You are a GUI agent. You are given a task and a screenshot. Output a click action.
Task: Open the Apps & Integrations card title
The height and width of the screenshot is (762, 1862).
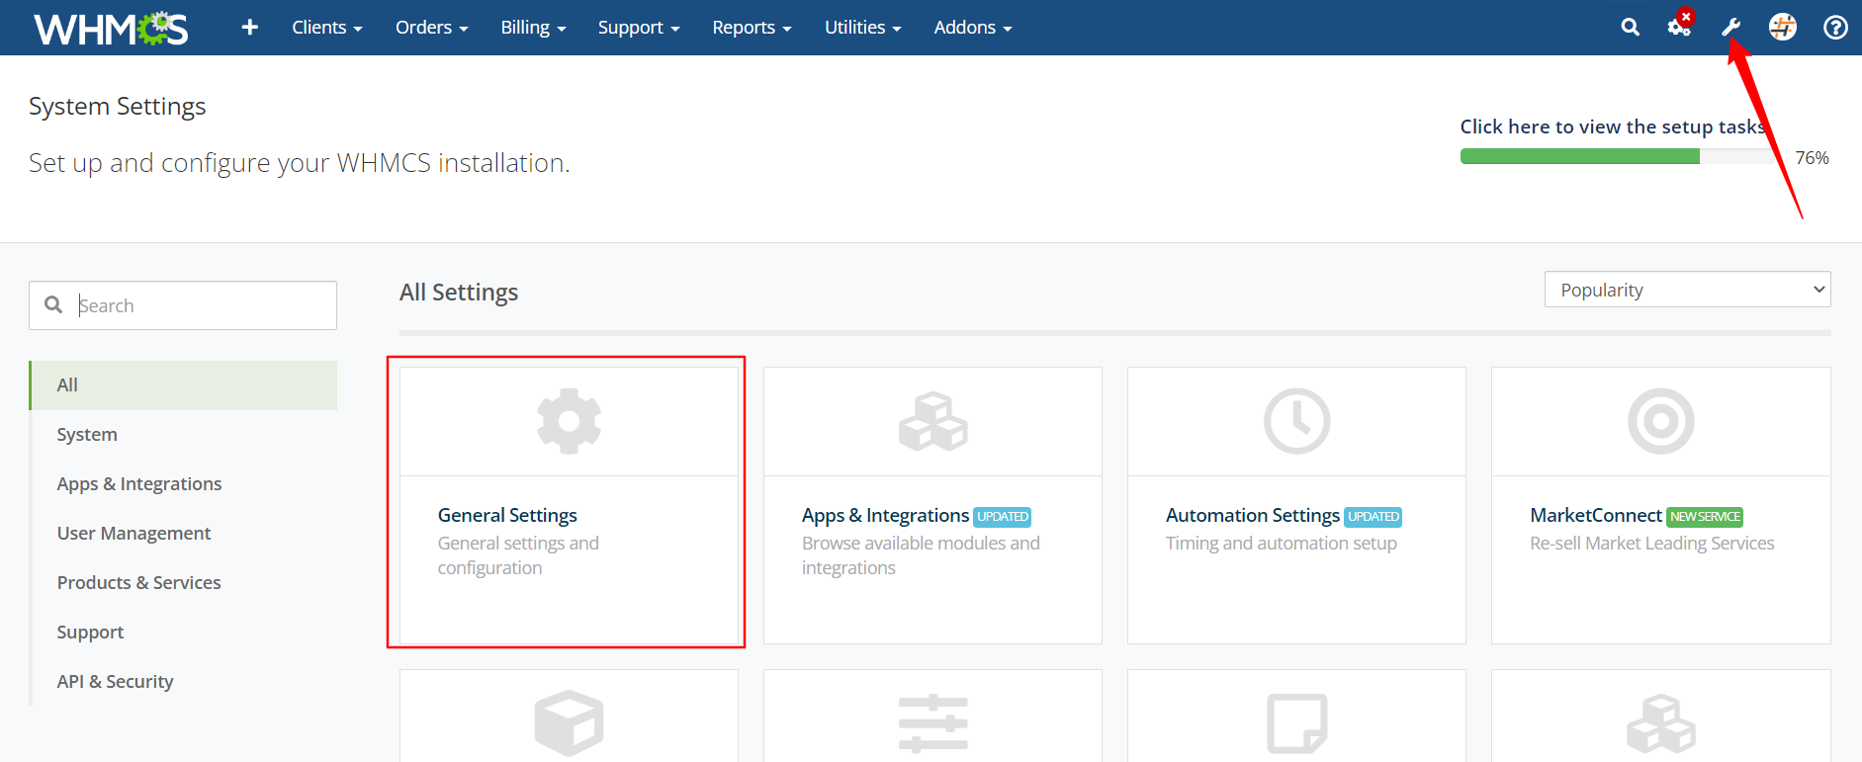click(x=885, y=515)
